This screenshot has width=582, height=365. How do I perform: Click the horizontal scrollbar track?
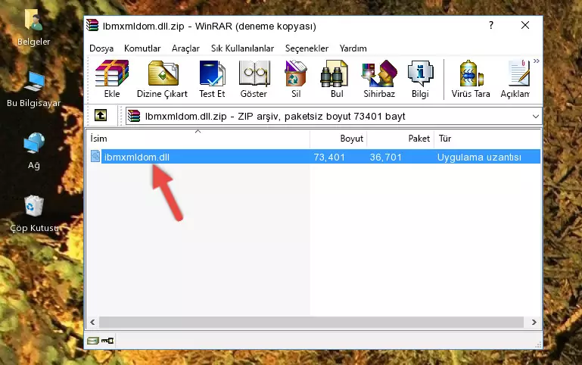tap(311, 322)
